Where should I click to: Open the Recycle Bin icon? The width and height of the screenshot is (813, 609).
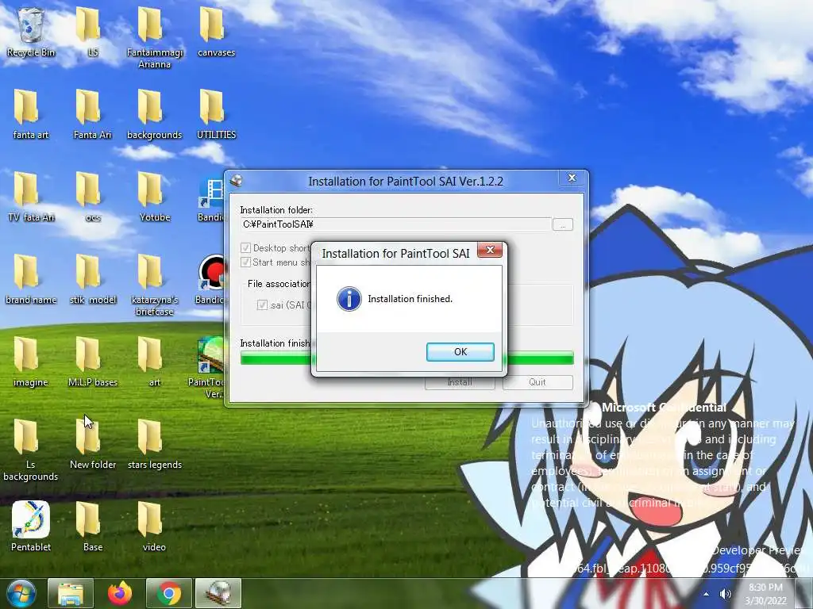coord(31,32)
